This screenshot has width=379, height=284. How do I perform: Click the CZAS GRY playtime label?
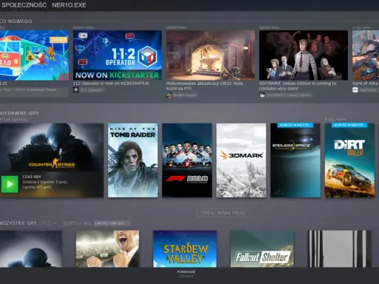32,177
